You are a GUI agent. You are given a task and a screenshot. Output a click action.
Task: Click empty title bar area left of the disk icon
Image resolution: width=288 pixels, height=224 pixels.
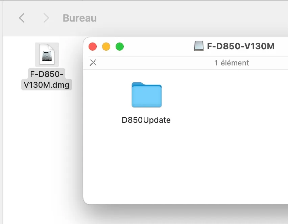(x=159, y=47)
